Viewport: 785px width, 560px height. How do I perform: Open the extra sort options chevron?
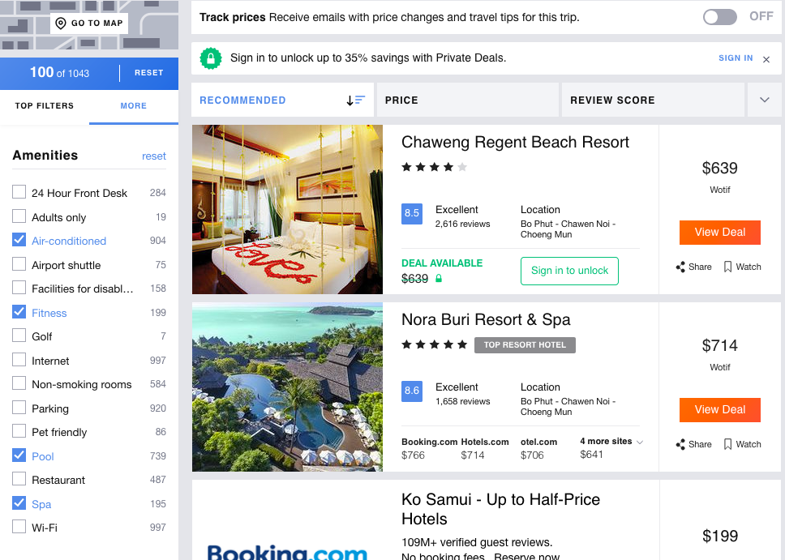(764, 100)
